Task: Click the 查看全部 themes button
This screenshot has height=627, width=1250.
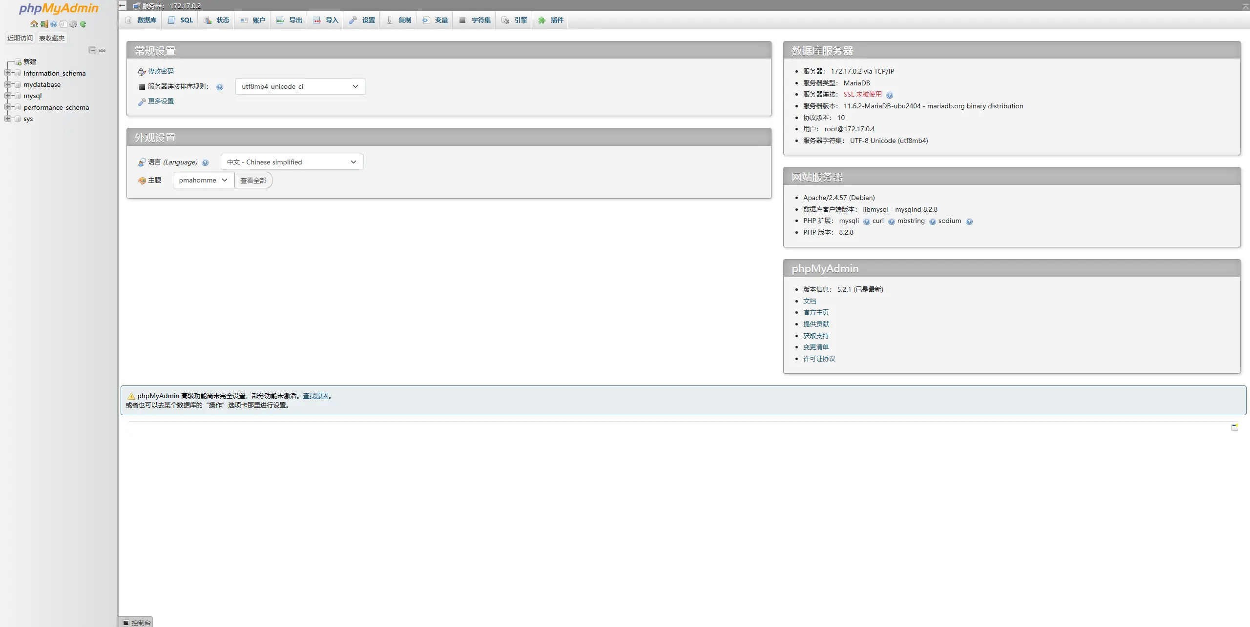Action: 253,181
